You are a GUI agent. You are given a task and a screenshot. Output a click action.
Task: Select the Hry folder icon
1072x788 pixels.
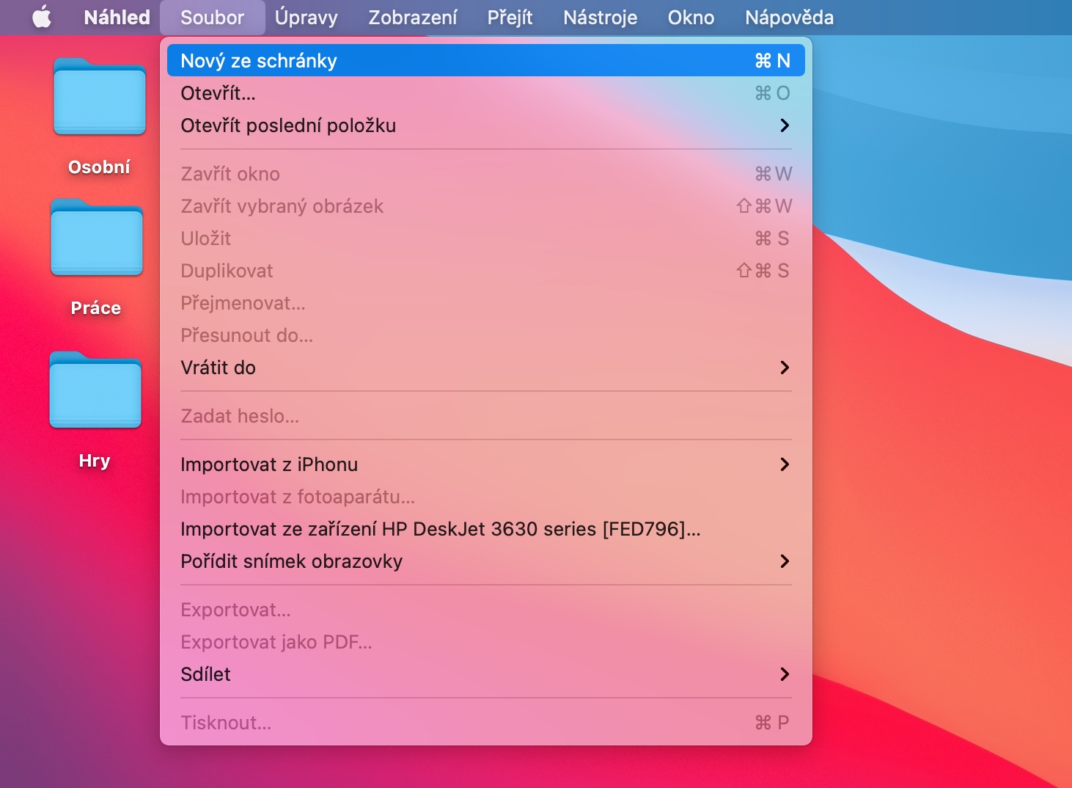[x=95, y=390]
